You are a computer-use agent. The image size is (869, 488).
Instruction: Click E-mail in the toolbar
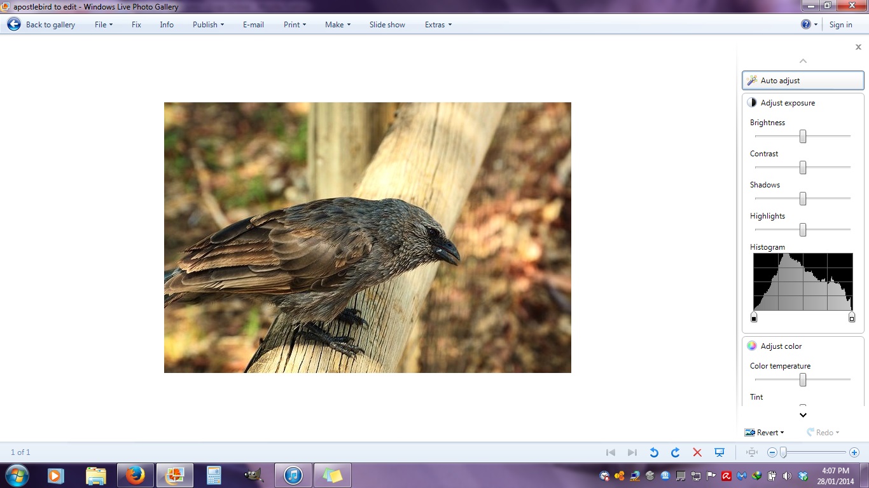coord(253,25)
